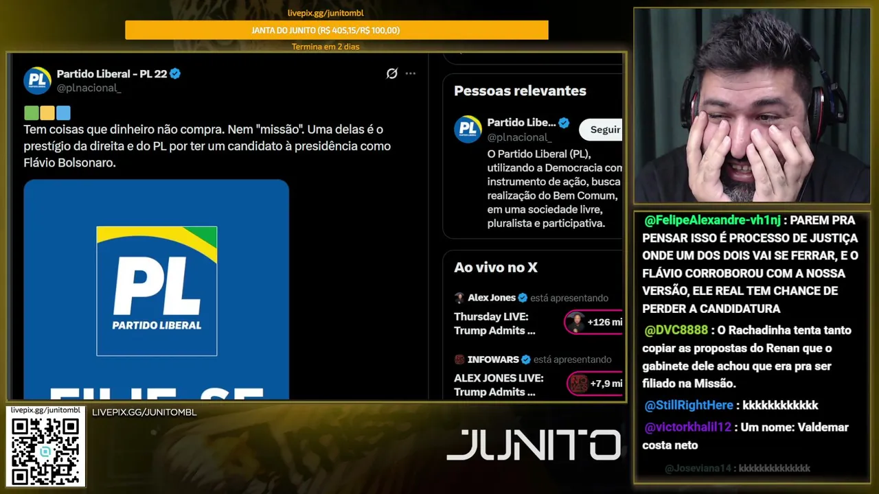Click the @FelipeAlexandre-vh1nj username in chat
The height and width of the screenshot is (494, 879).
coord(712,220)
